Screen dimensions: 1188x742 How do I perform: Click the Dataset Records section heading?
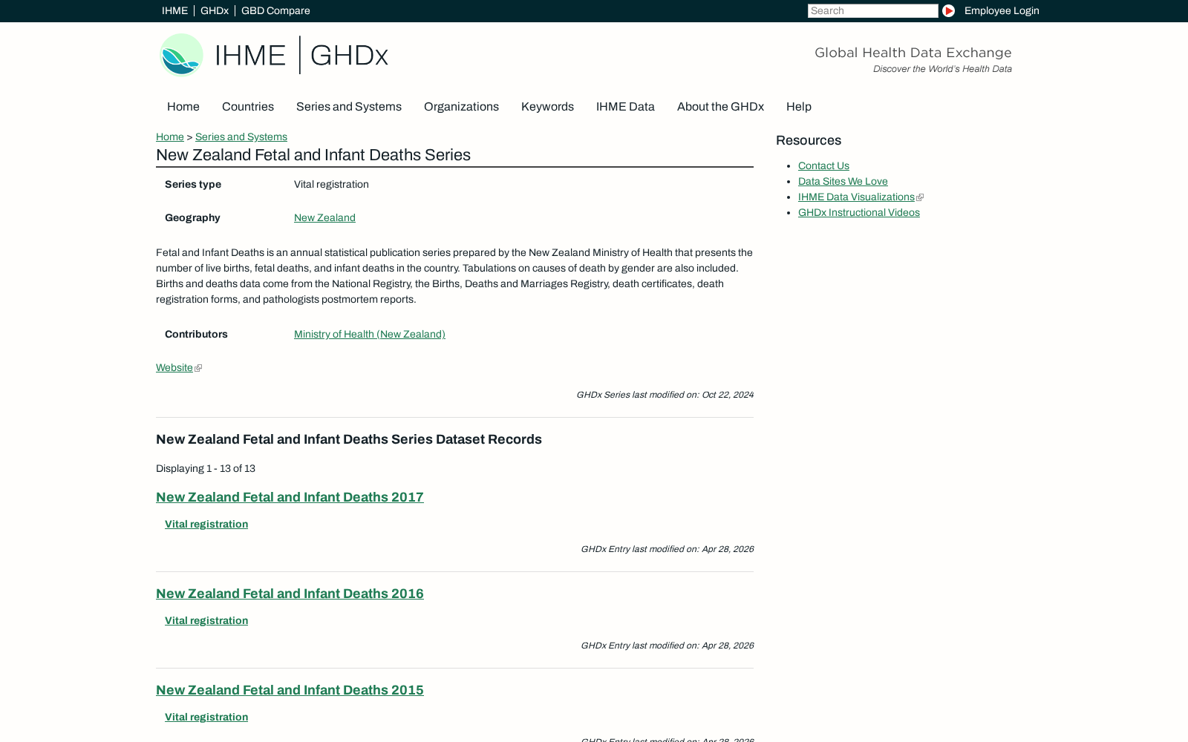point(349,439)
